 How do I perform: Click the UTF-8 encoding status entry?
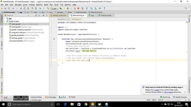click(161, 100)
